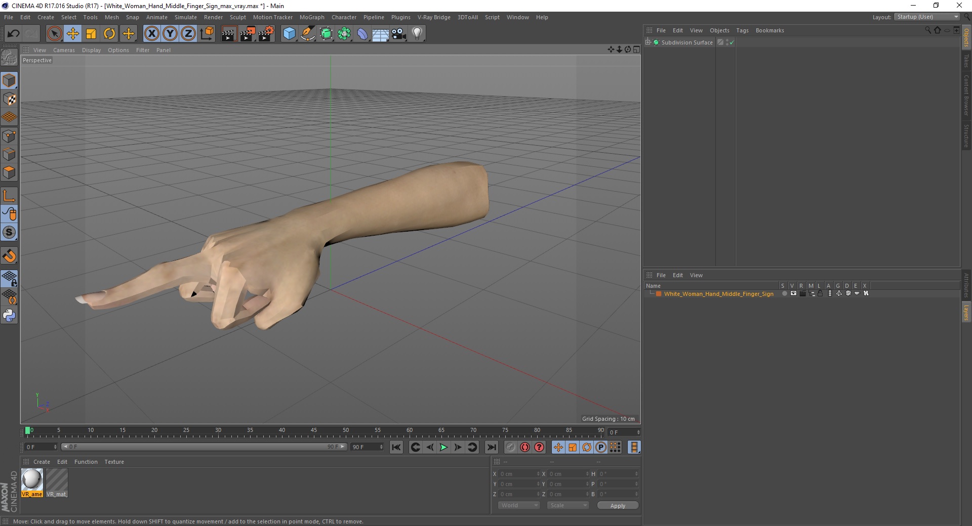The image size is (972, 526).
Task: Open the Simulate menu
Action: coord(186,17)
